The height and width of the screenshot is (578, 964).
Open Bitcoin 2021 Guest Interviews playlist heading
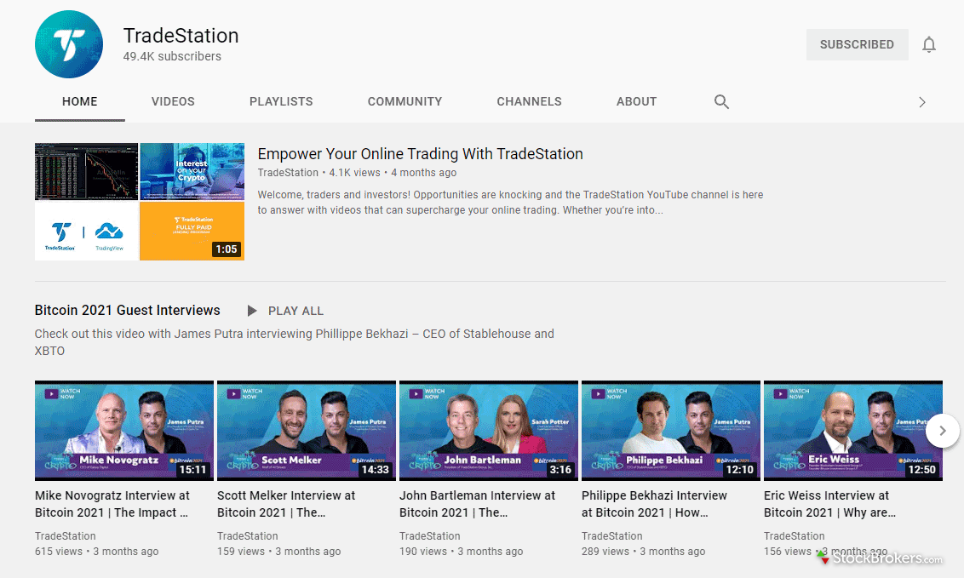[x=128, y=311]
